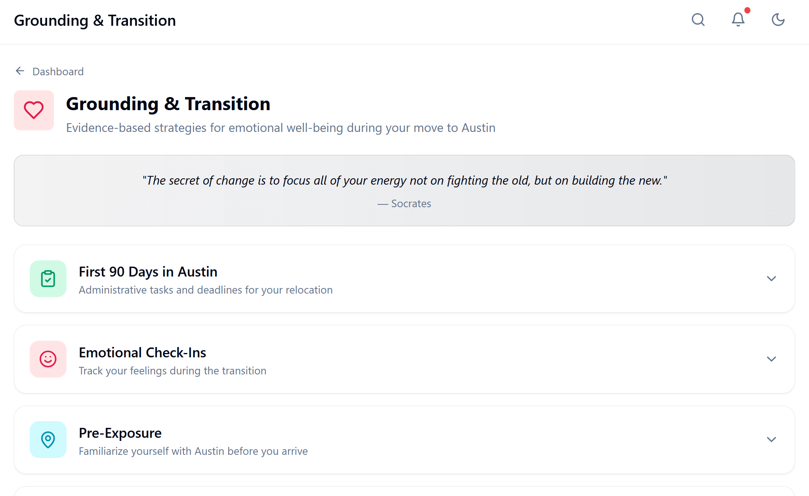Click the smiley icon for Emotional Check-Ins
The height and width of the screenshot is (496, 809).
point(48,359)
